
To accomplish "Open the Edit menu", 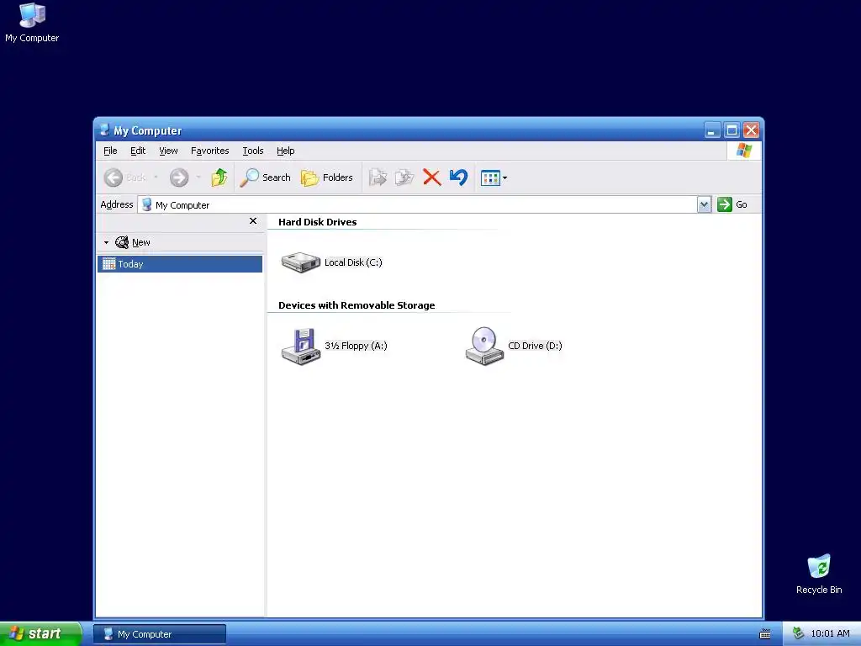I will click(138, 151).
